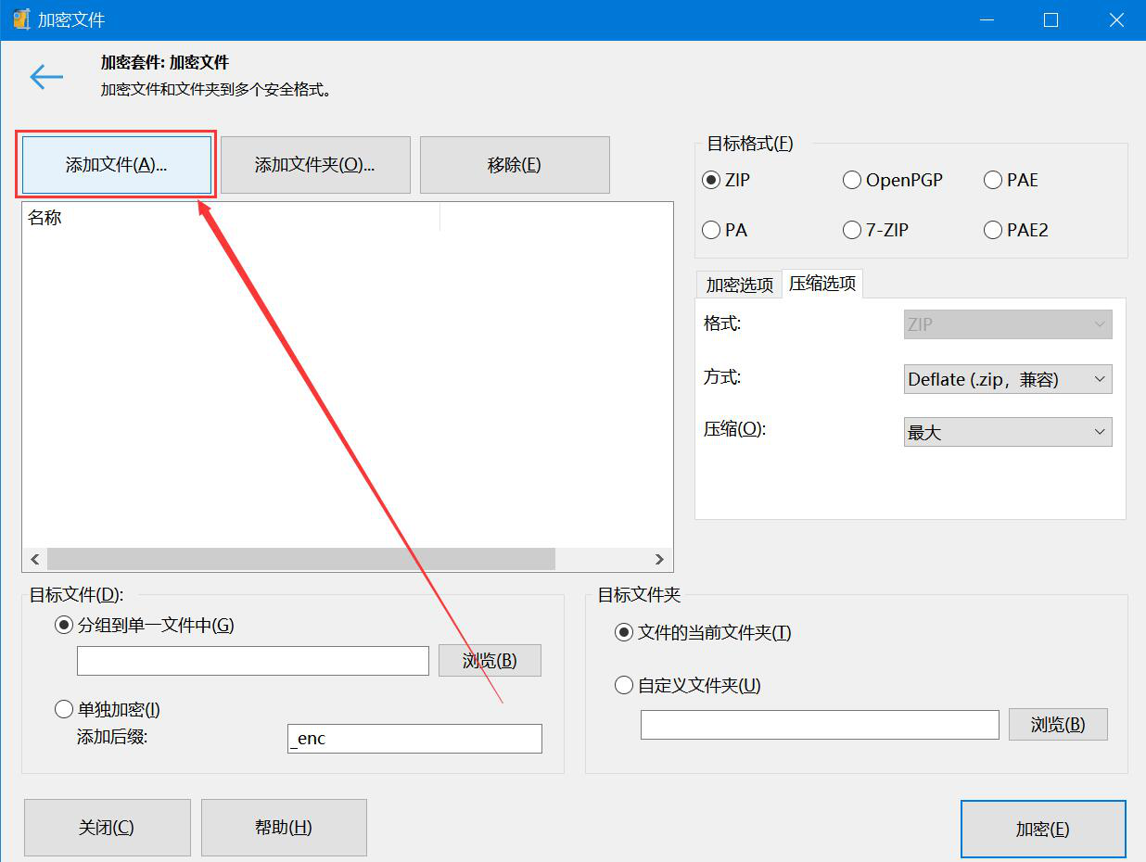Select 自定义文件夹(U) option

click(688, 686)
